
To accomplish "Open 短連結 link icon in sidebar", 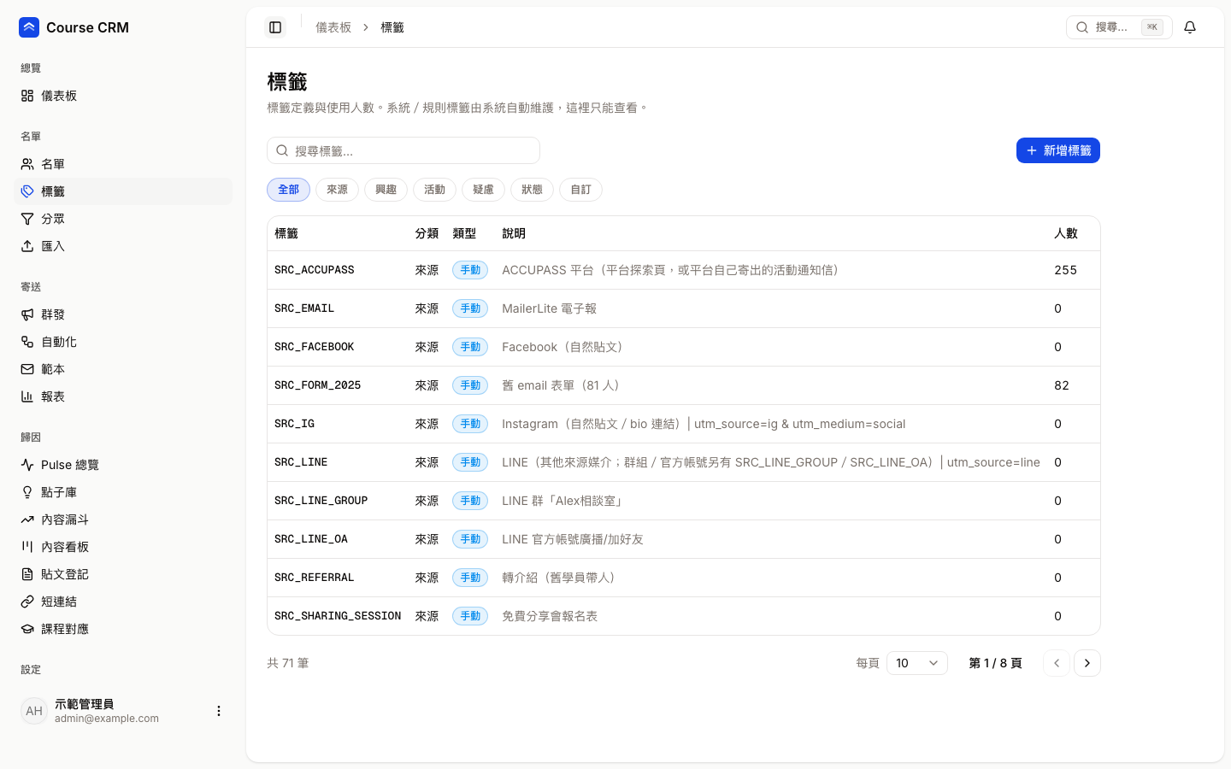I will (27, 602).
